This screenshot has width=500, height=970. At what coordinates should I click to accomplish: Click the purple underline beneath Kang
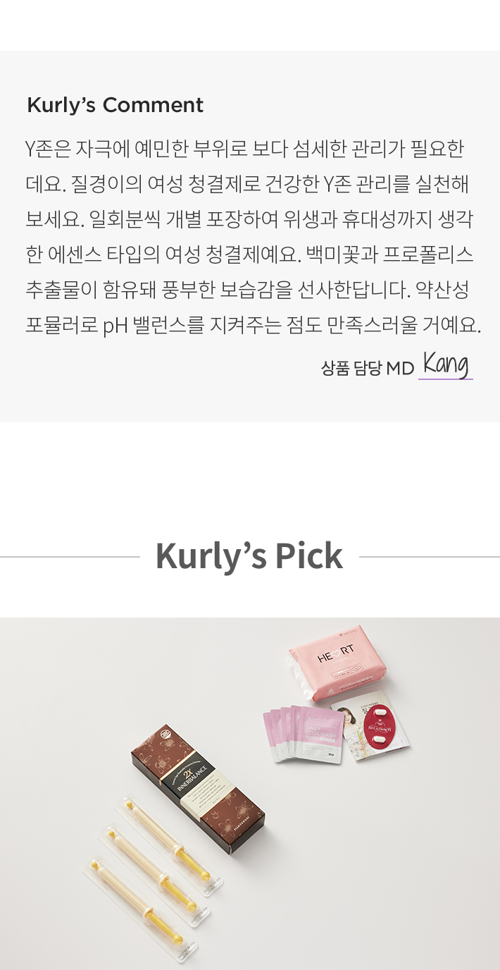click(x=446, y=379)
